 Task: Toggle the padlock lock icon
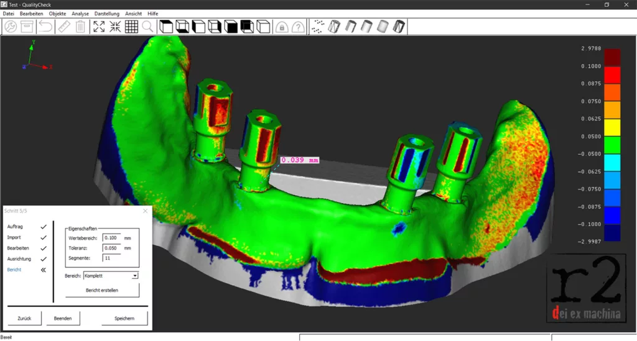[x=282, y=27]
